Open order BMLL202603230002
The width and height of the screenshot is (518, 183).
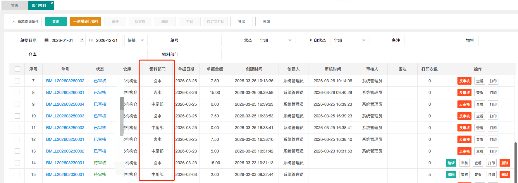[65, 151]
